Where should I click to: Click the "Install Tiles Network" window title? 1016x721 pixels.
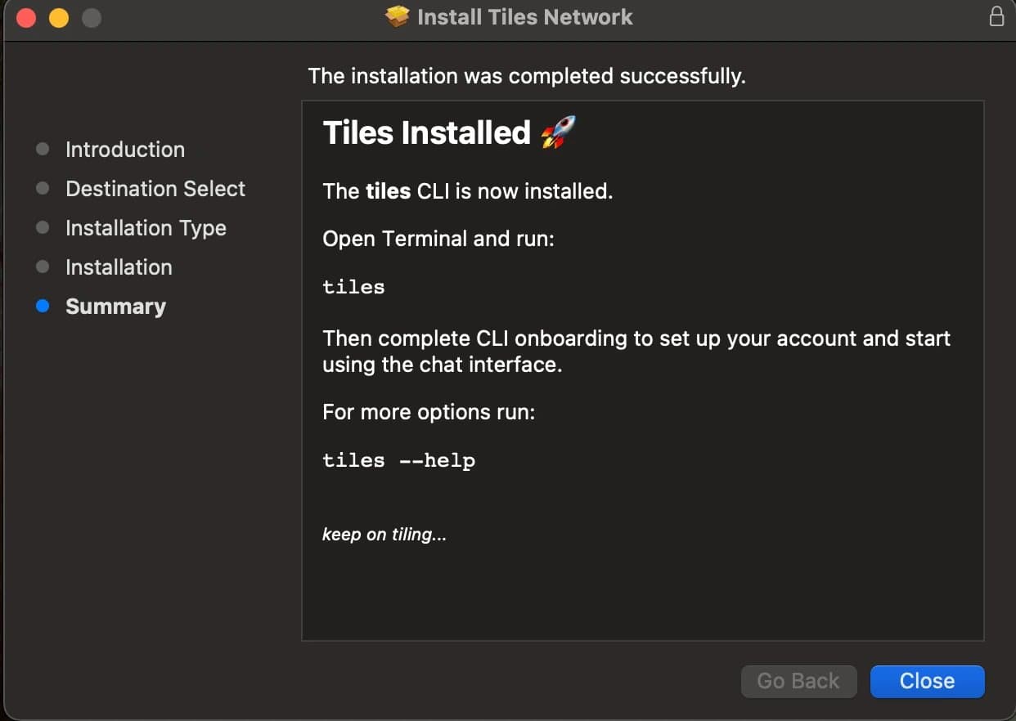pos(524,17)
